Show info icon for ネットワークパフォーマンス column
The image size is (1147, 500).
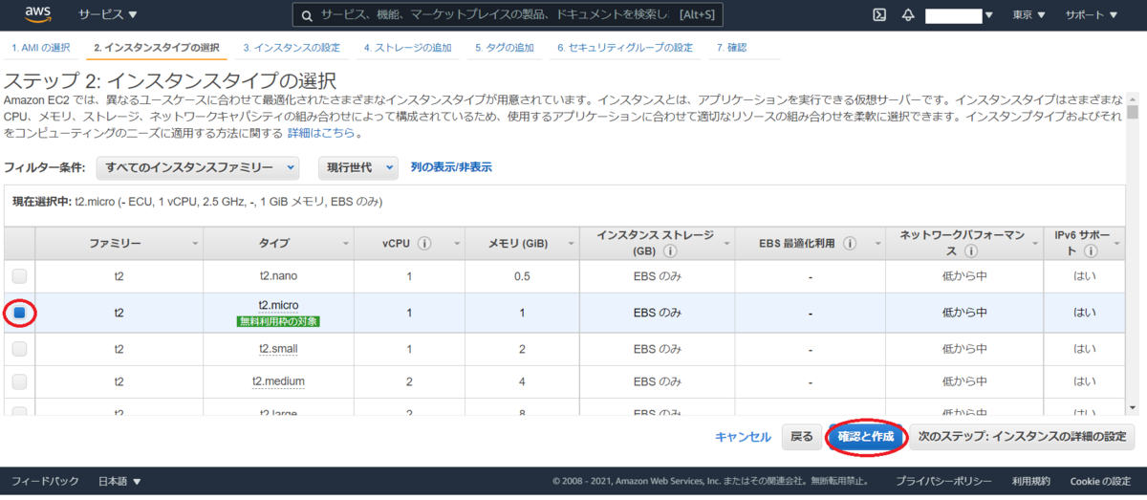tap(972, 251)
